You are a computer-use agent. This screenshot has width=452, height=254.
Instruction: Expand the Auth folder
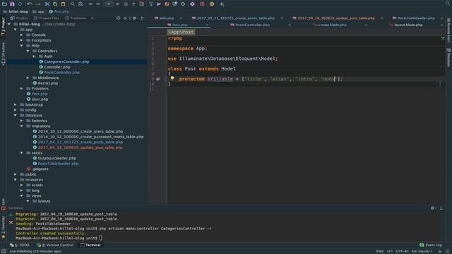pyautogui.click(x=35, y=56)
